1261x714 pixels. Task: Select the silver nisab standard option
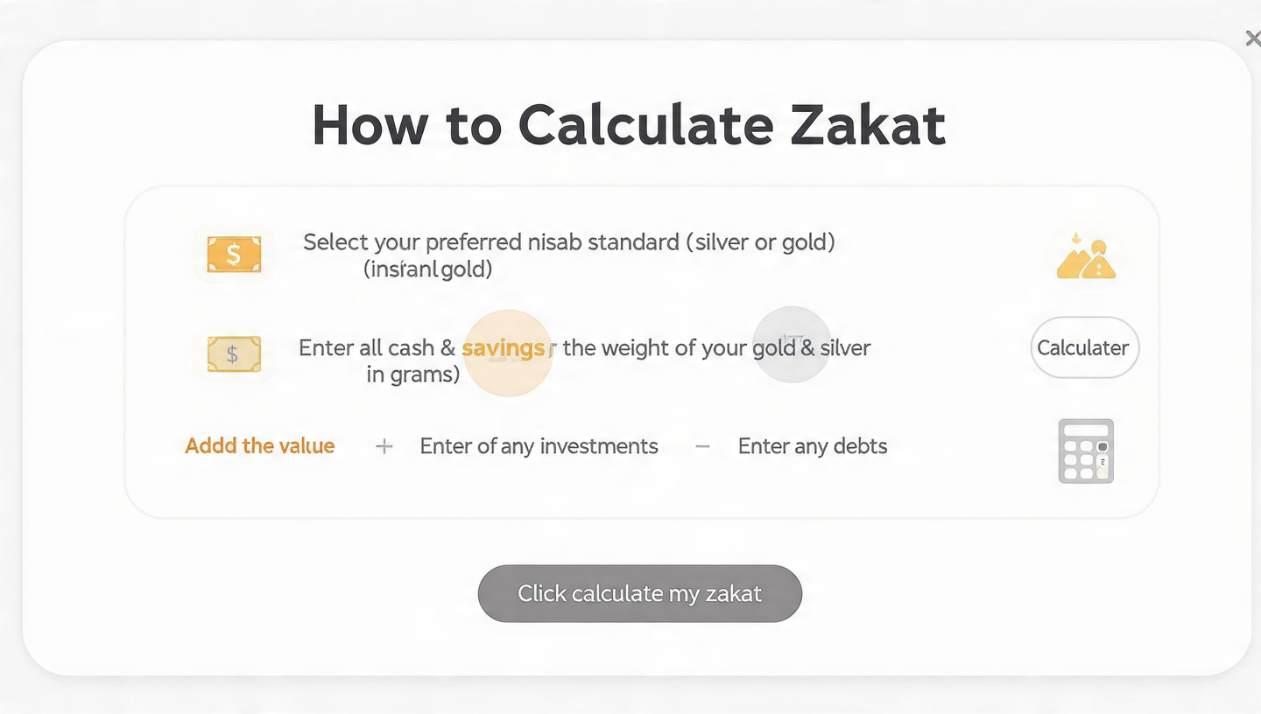pyautogui.click(x=723, y=242)
